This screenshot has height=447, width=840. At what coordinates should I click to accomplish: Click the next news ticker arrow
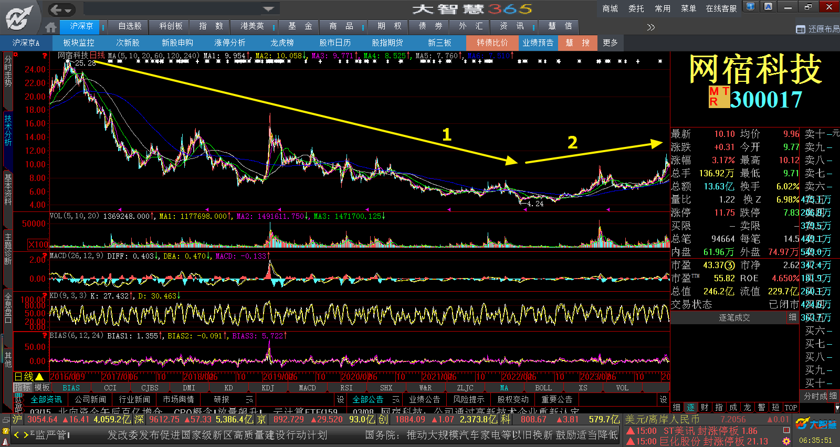point(26,435)
